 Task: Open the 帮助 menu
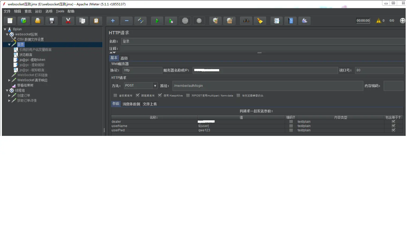(71, 11)
